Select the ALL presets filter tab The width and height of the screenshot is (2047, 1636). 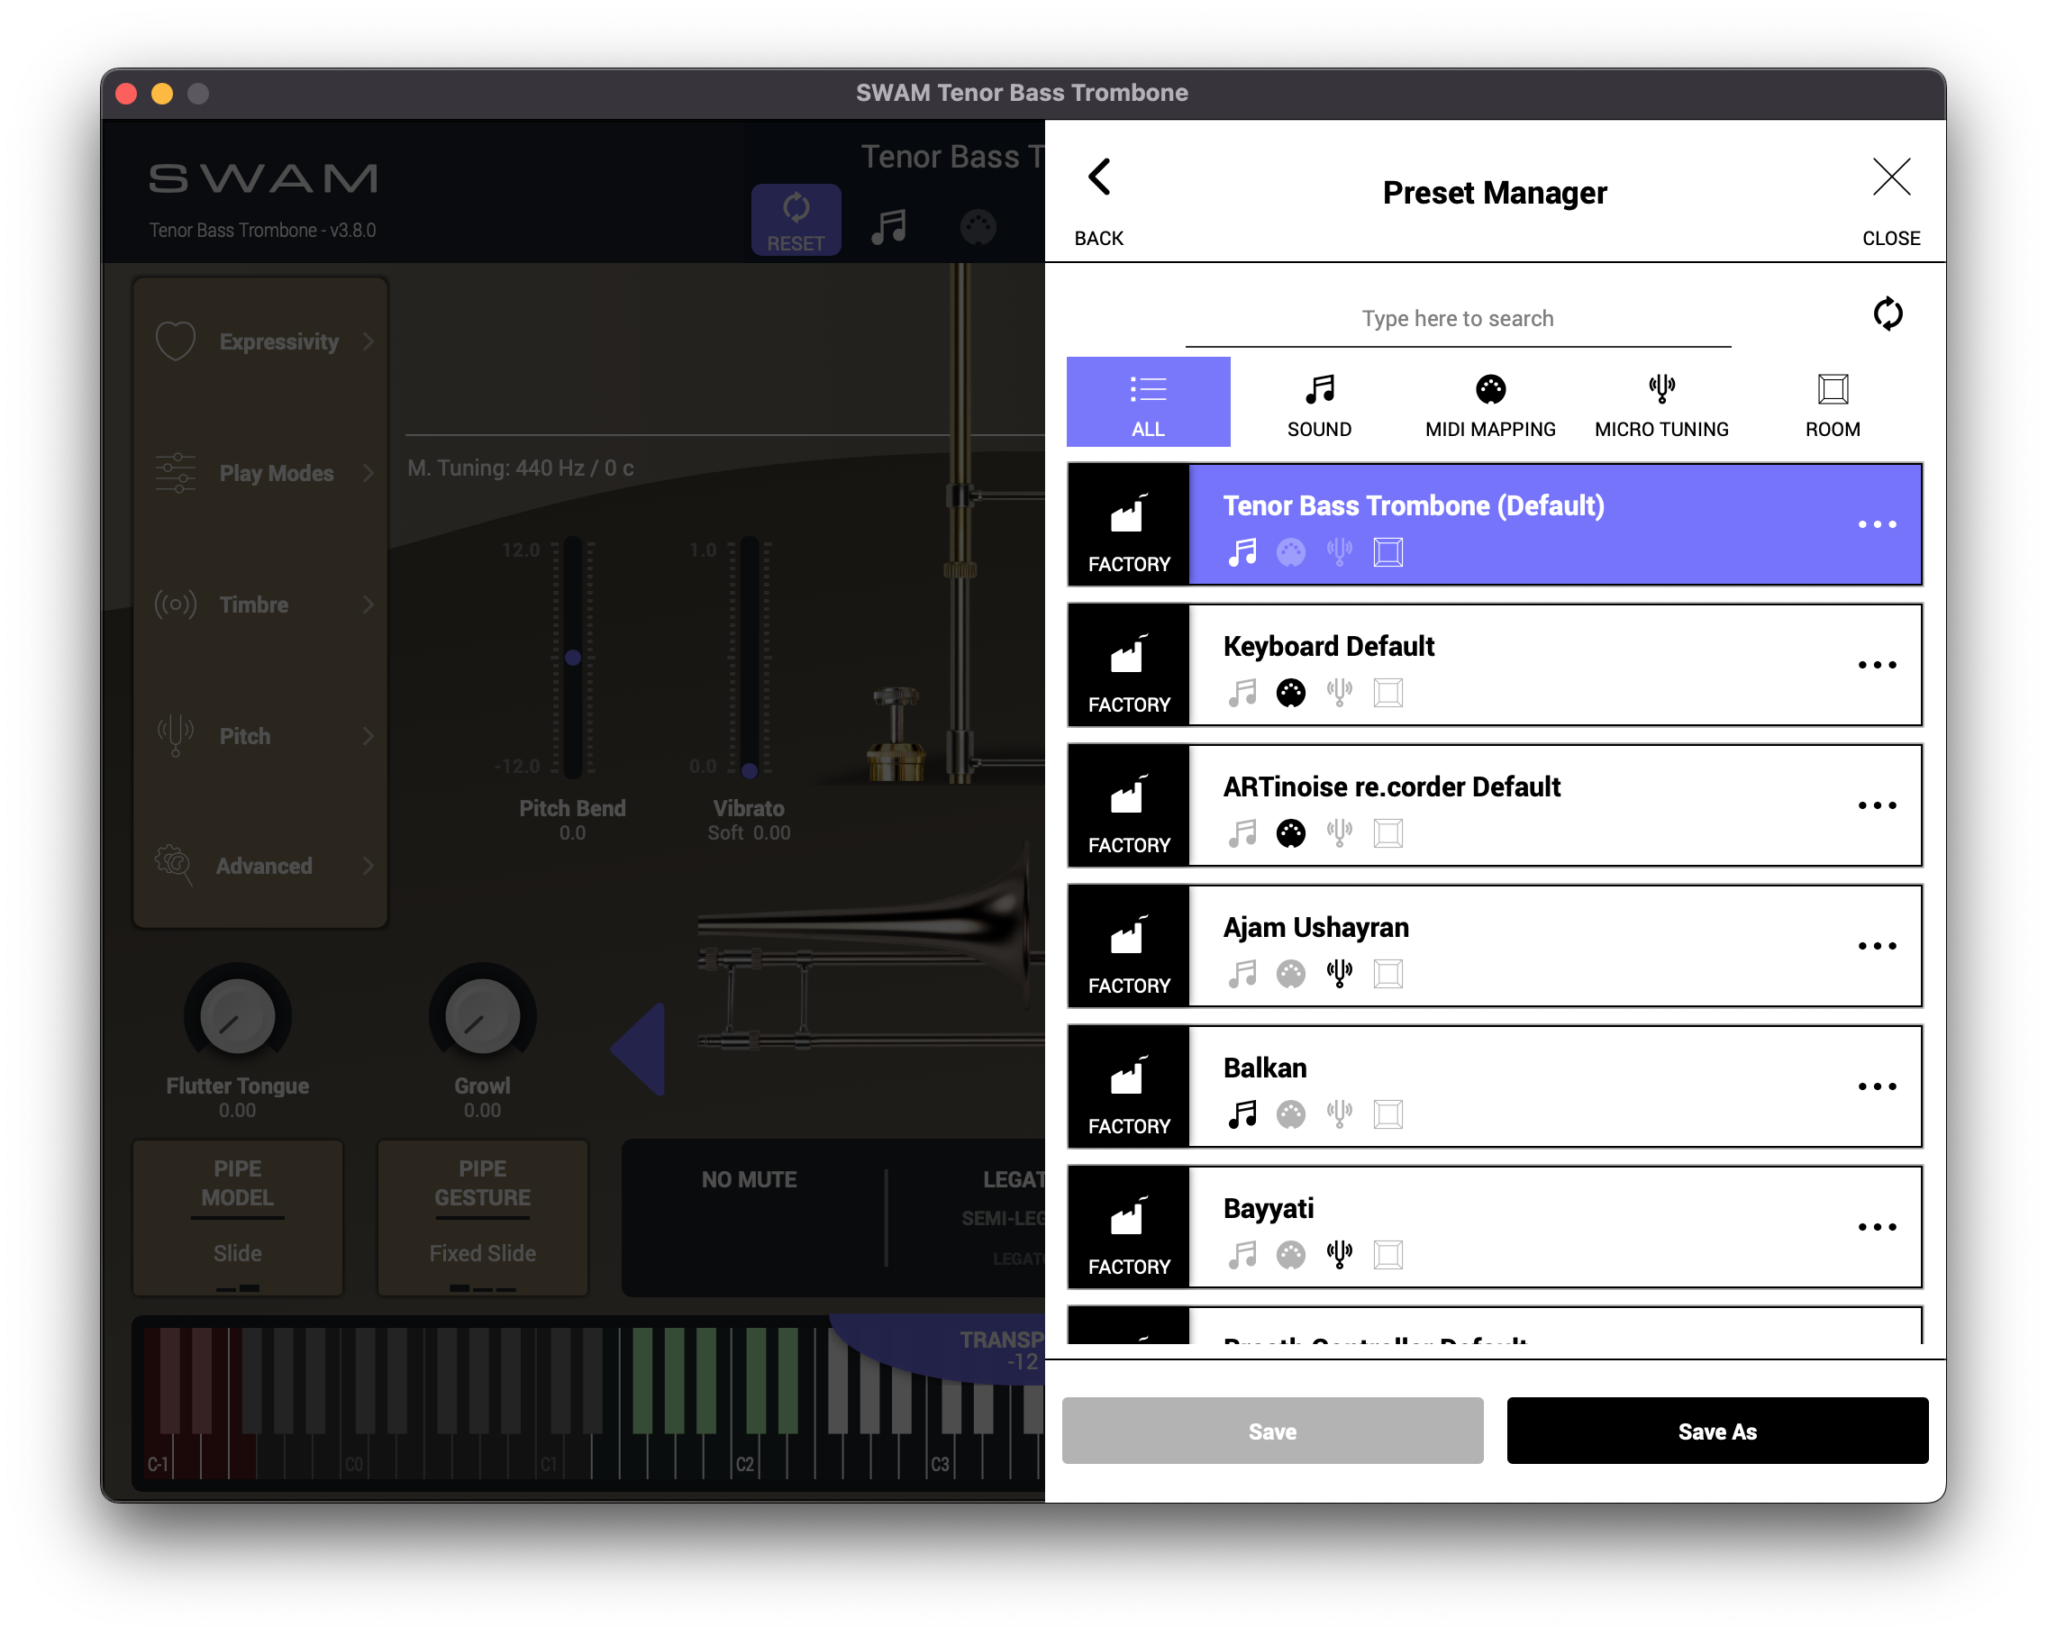(1148, 403)
